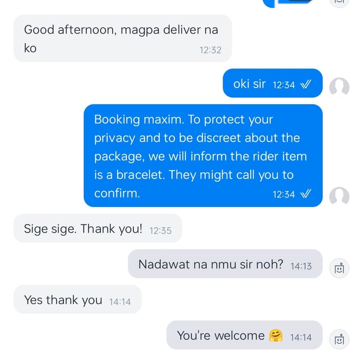
Task: Click the 14:13 timestamp on the "Nadawat" message
Action: (x=301, y=267)
